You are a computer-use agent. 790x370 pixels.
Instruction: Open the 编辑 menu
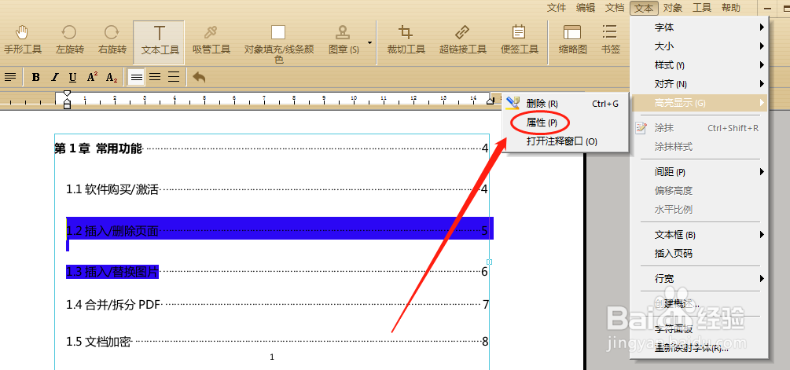click(x=586, y=8)
